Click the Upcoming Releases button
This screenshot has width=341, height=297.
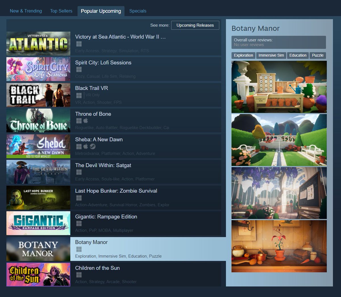click(195, 25)
